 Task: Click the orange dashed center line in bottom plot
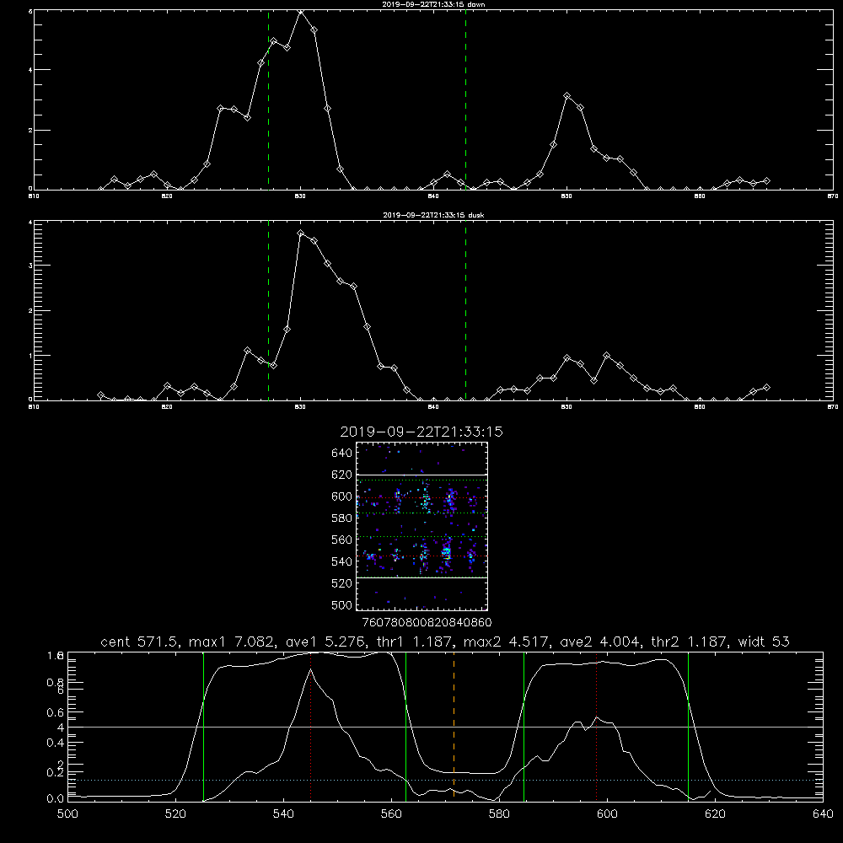tap(454, 727)
